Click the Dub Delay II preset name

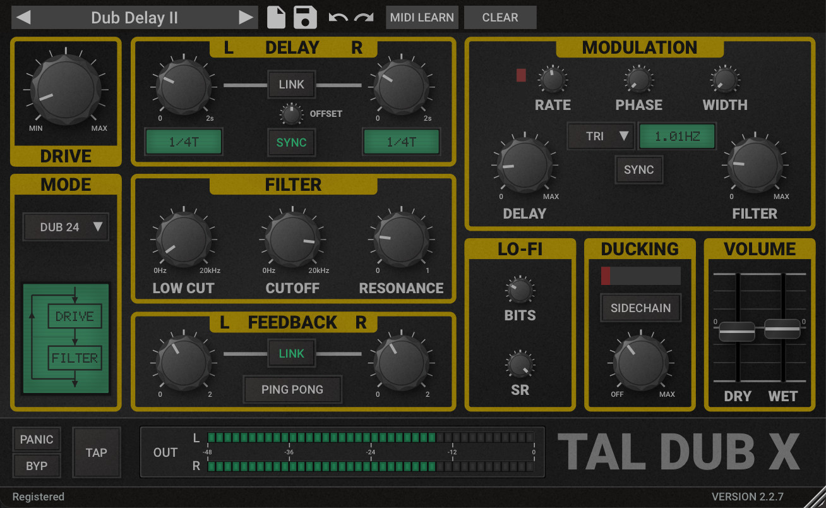[135, 17]
